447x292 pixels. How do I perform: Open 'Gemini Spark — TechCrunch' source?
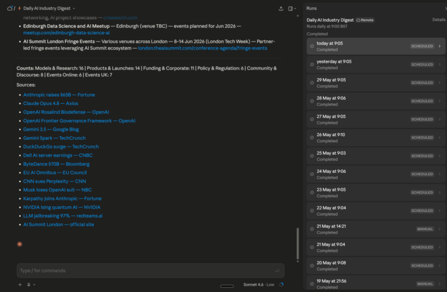pos(54,138)
